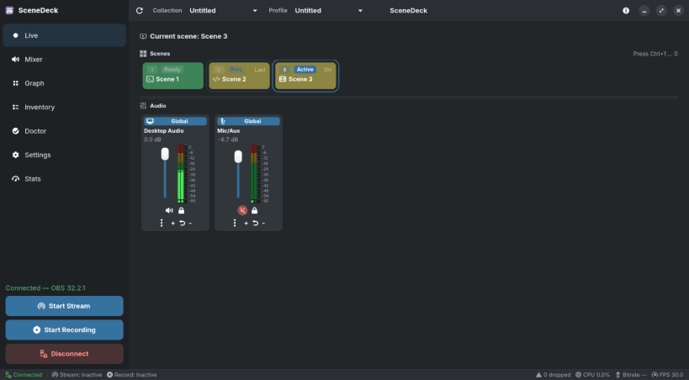Decrease Mic/Aux volume with minus
Screen dimensions: 689x380
pos(263,223)
